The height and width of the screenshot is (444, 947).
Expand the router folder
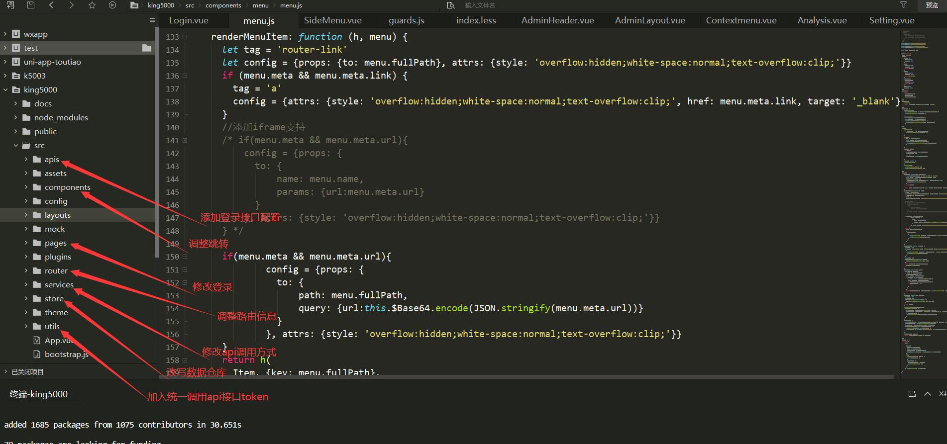(26, 270)
